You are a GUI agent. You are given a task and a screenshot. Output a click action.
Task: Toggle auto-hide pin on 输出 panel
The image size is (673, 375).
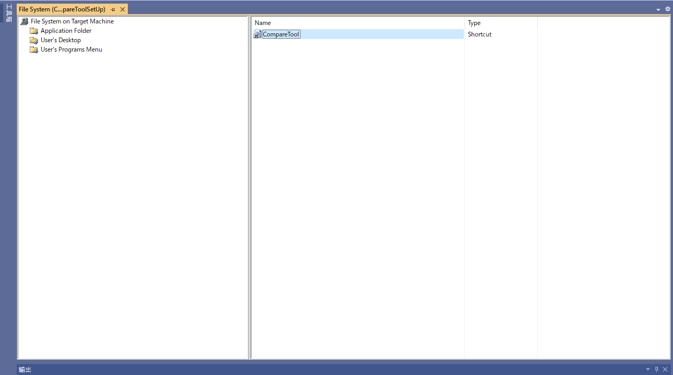pos(657,369)
